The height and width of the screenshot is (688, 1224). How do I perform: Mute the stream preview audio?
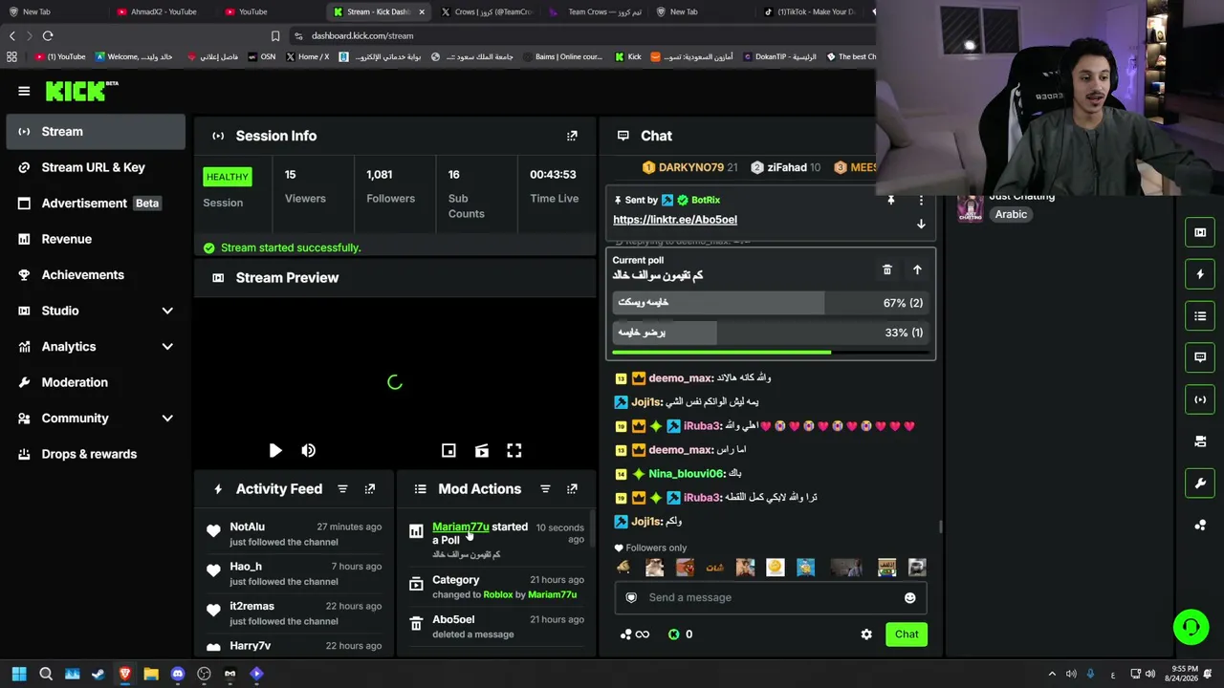(x=308, y=450)
